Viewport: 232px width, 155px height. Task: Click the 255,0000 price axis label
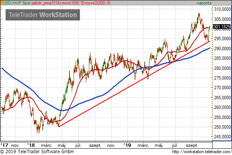(x=222, y=117)
